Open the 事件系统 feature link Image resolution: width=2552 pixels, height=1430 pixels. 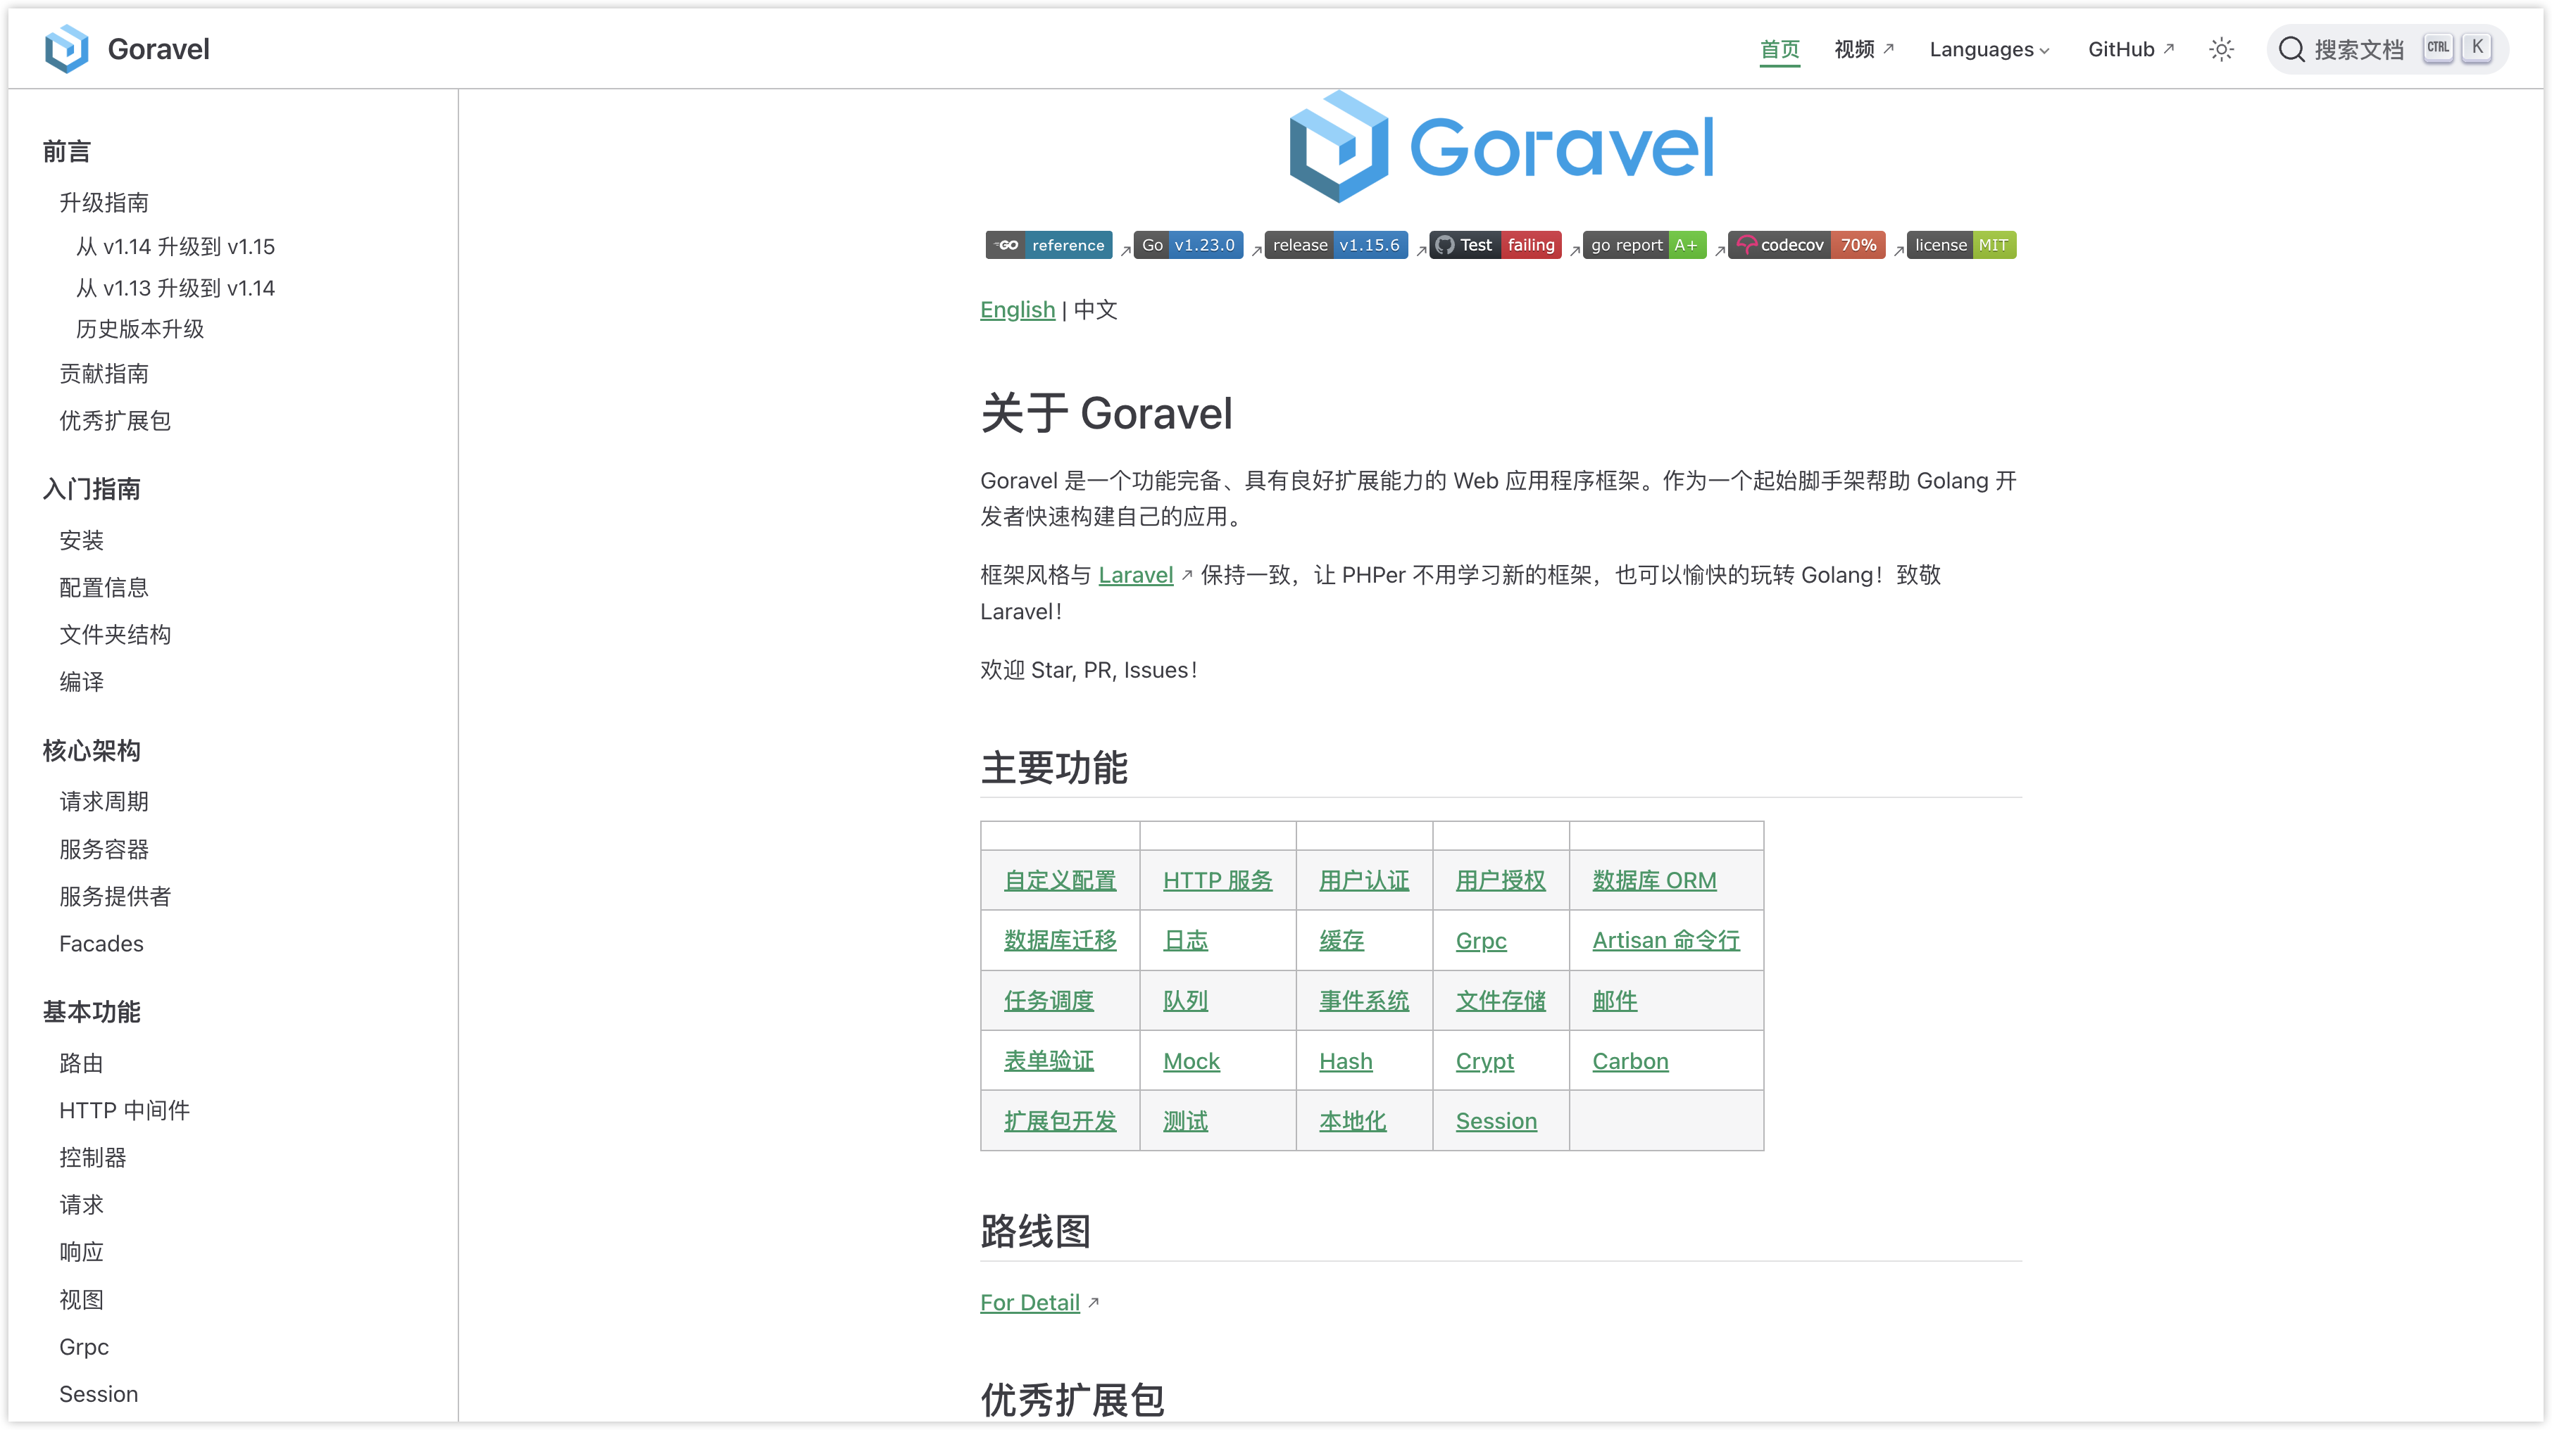[1363, 1000]
